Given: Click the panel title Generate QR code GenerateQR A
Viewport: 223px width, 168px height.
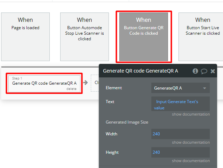Looking at the screenshot, I should coord(141,71).
